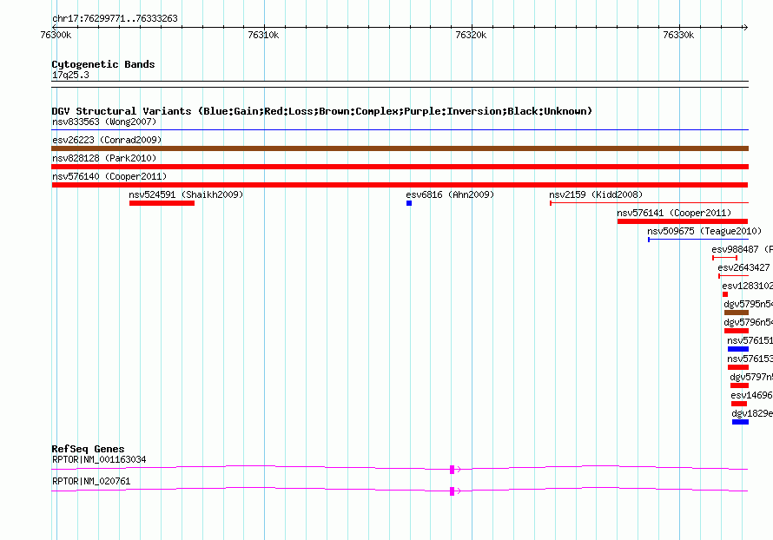Click the esv2643427 variant label

tap(743, 267)
